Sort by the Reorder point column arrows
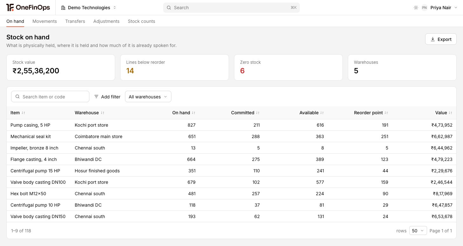This screenshot has height=246, width=463. coord(386,113)
